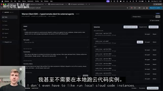Click the Wi-Fi menu bar icon
163x91 pixels.
(x=136, y=1)
